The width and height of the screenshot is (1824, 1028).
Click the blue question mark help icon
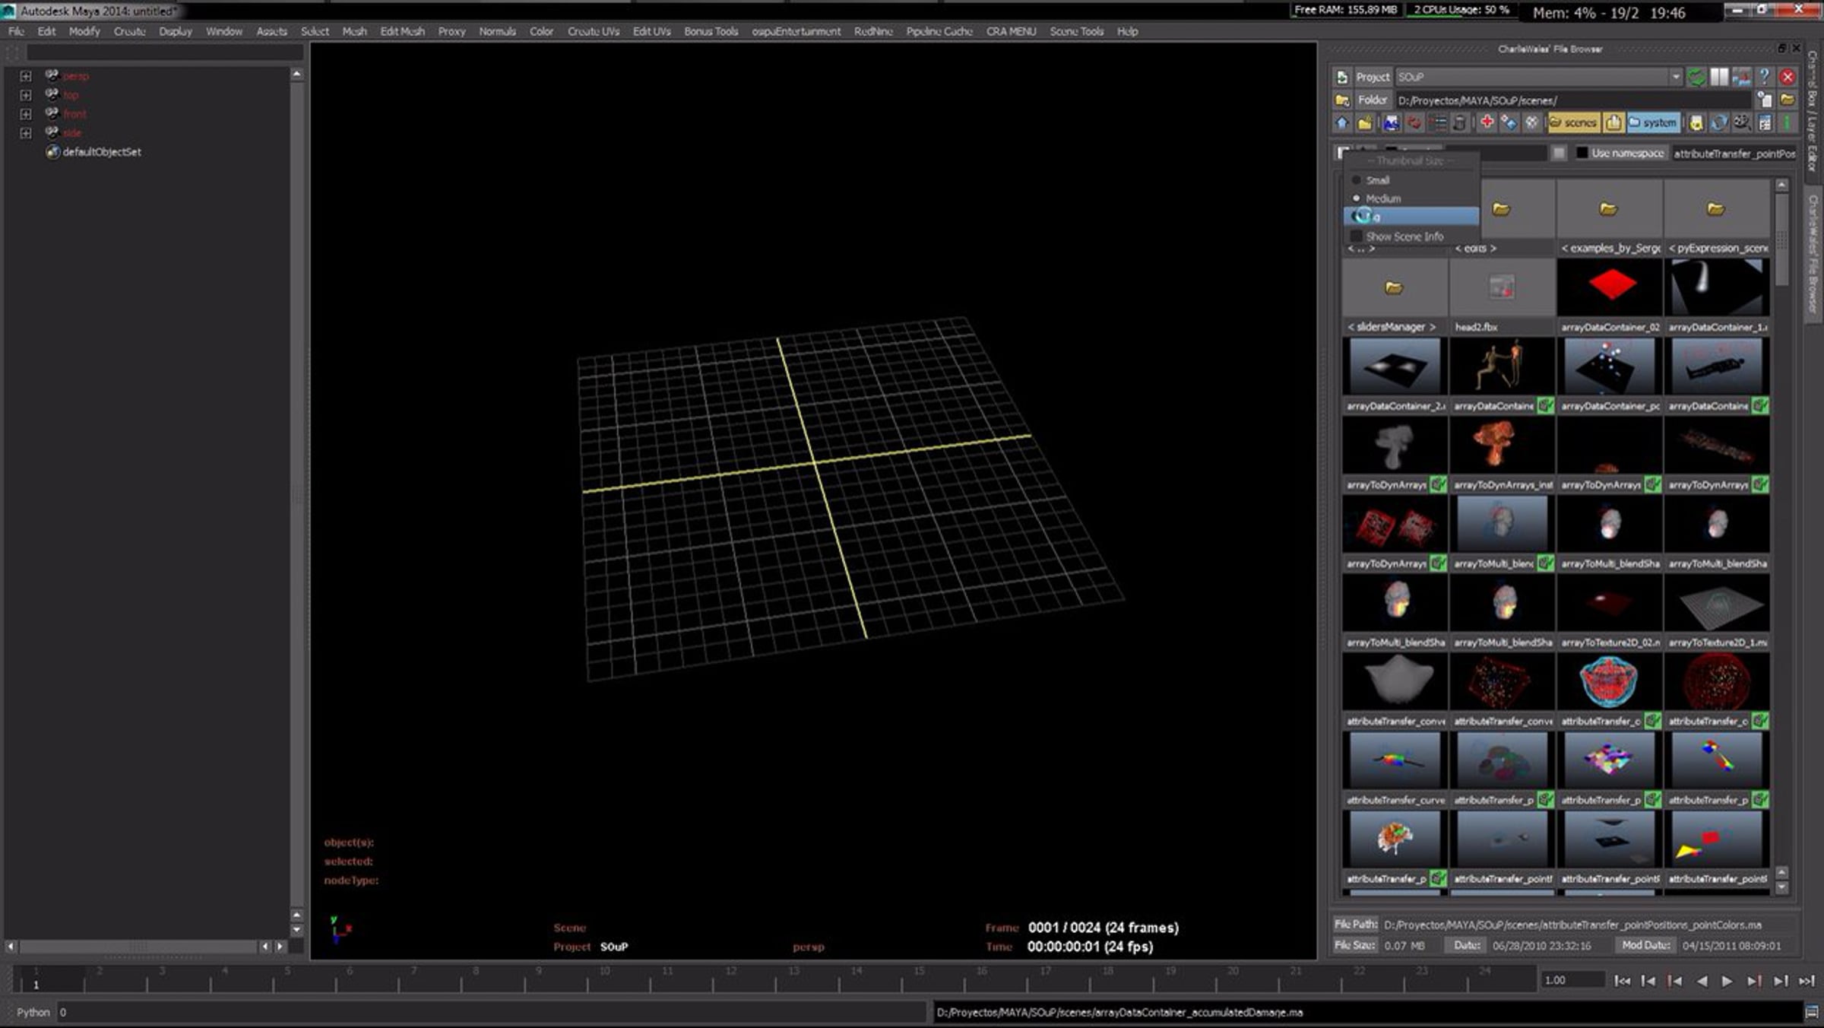click(x=1764, y=77)
